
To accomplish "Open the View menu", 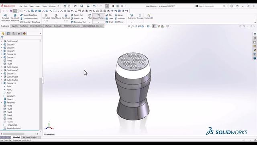I will pos(31,6).
